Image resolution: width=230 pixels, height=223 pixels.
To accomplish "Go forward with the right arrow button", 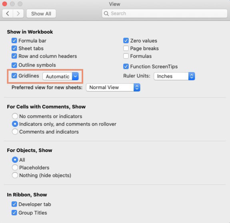I will click(x=18, y=14).
